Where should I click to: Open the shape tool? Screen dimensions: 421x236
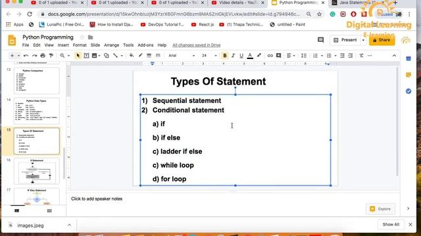pos(107,56)
